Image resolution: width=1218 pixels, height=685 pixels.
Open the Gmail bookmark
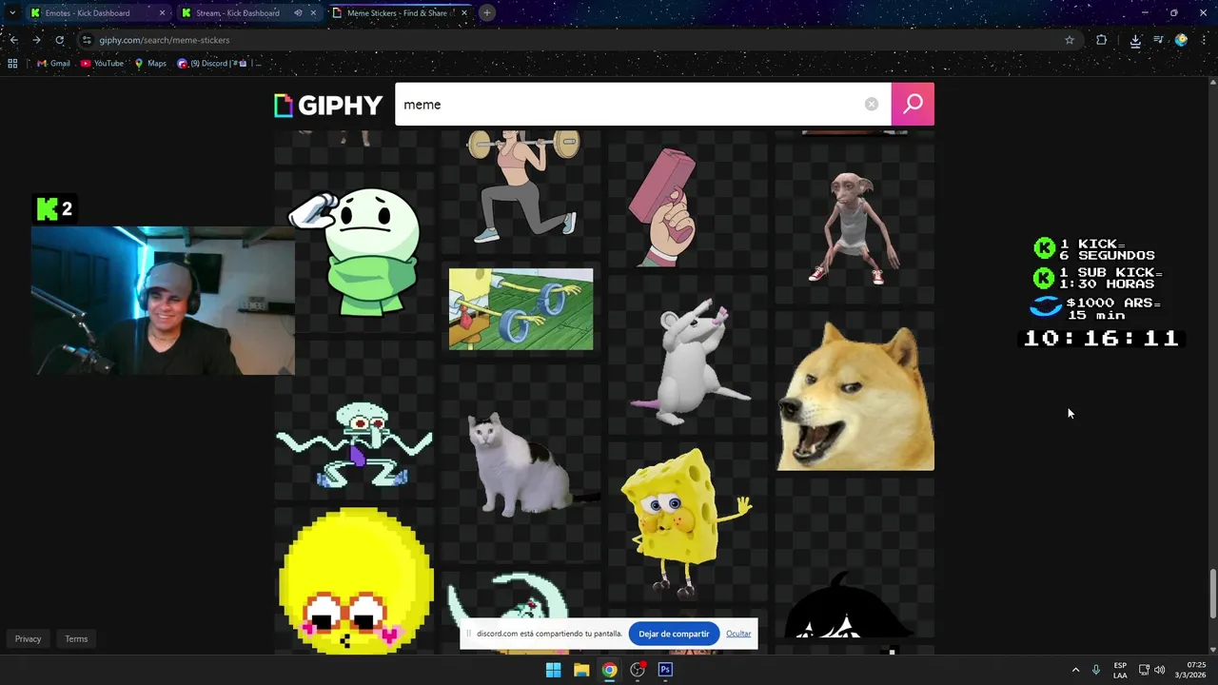tap(53, 64)
